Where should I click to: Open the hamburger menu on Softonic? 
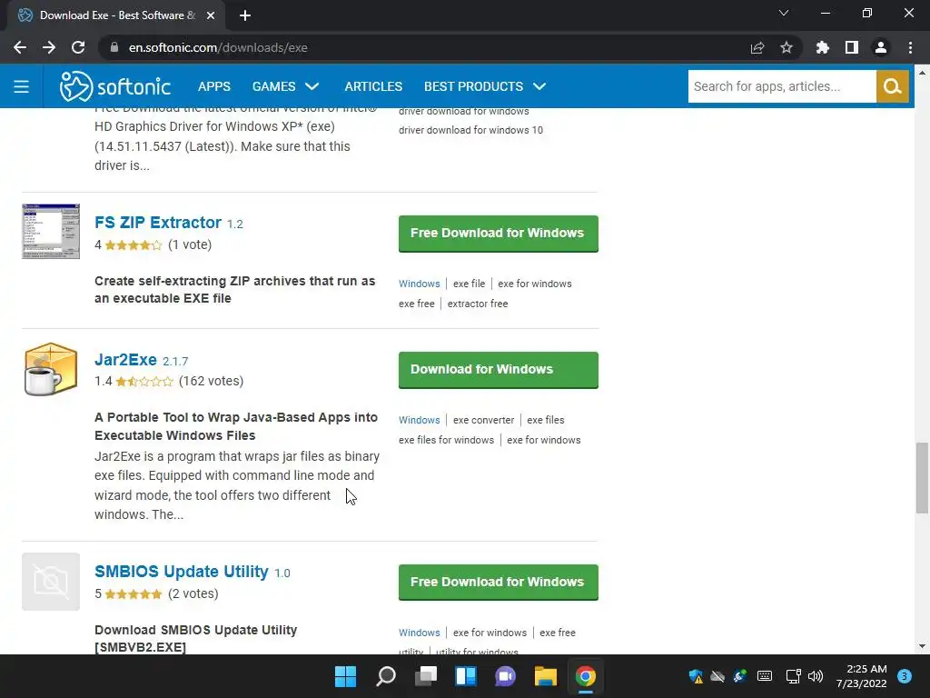coord(22,86)
